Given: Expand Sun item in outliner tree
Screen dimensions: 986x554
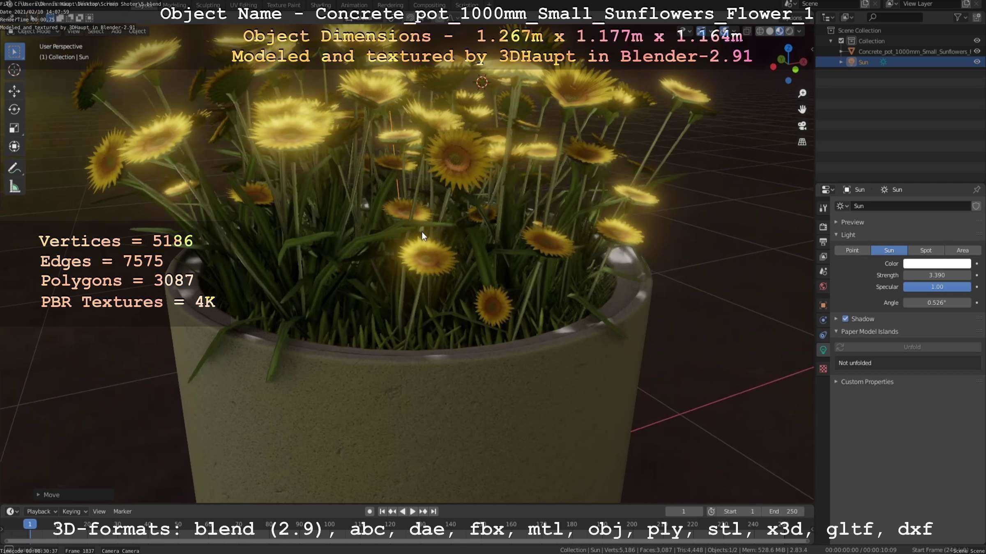Looking at the screenshot, I should [841, 62].
